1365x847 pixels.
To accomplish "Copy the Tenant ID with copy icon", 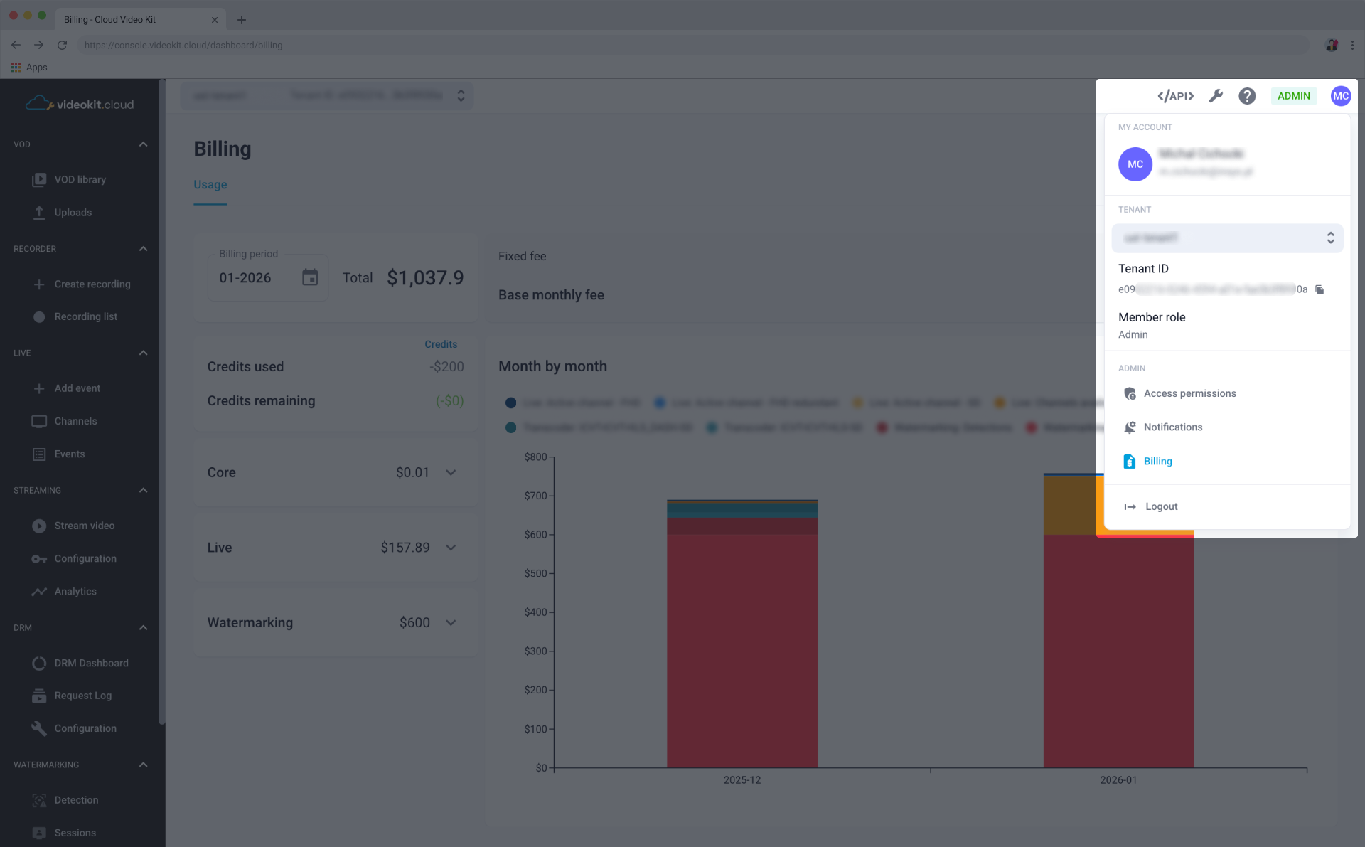I will coord(1319,289).
